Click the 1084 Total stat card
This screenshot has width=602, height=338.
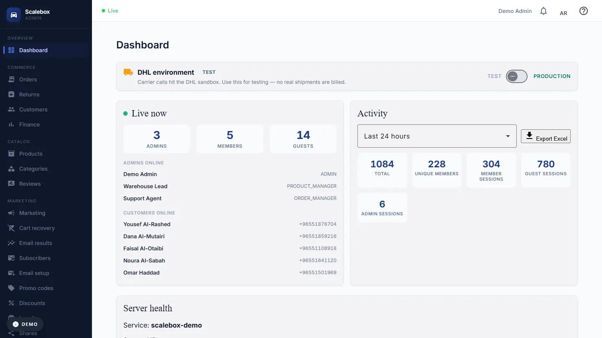tap(382, 170)
